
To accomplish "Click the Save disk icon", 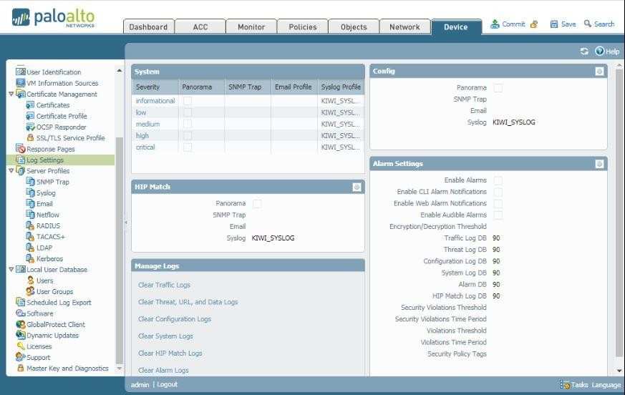I will coord(554,24).
